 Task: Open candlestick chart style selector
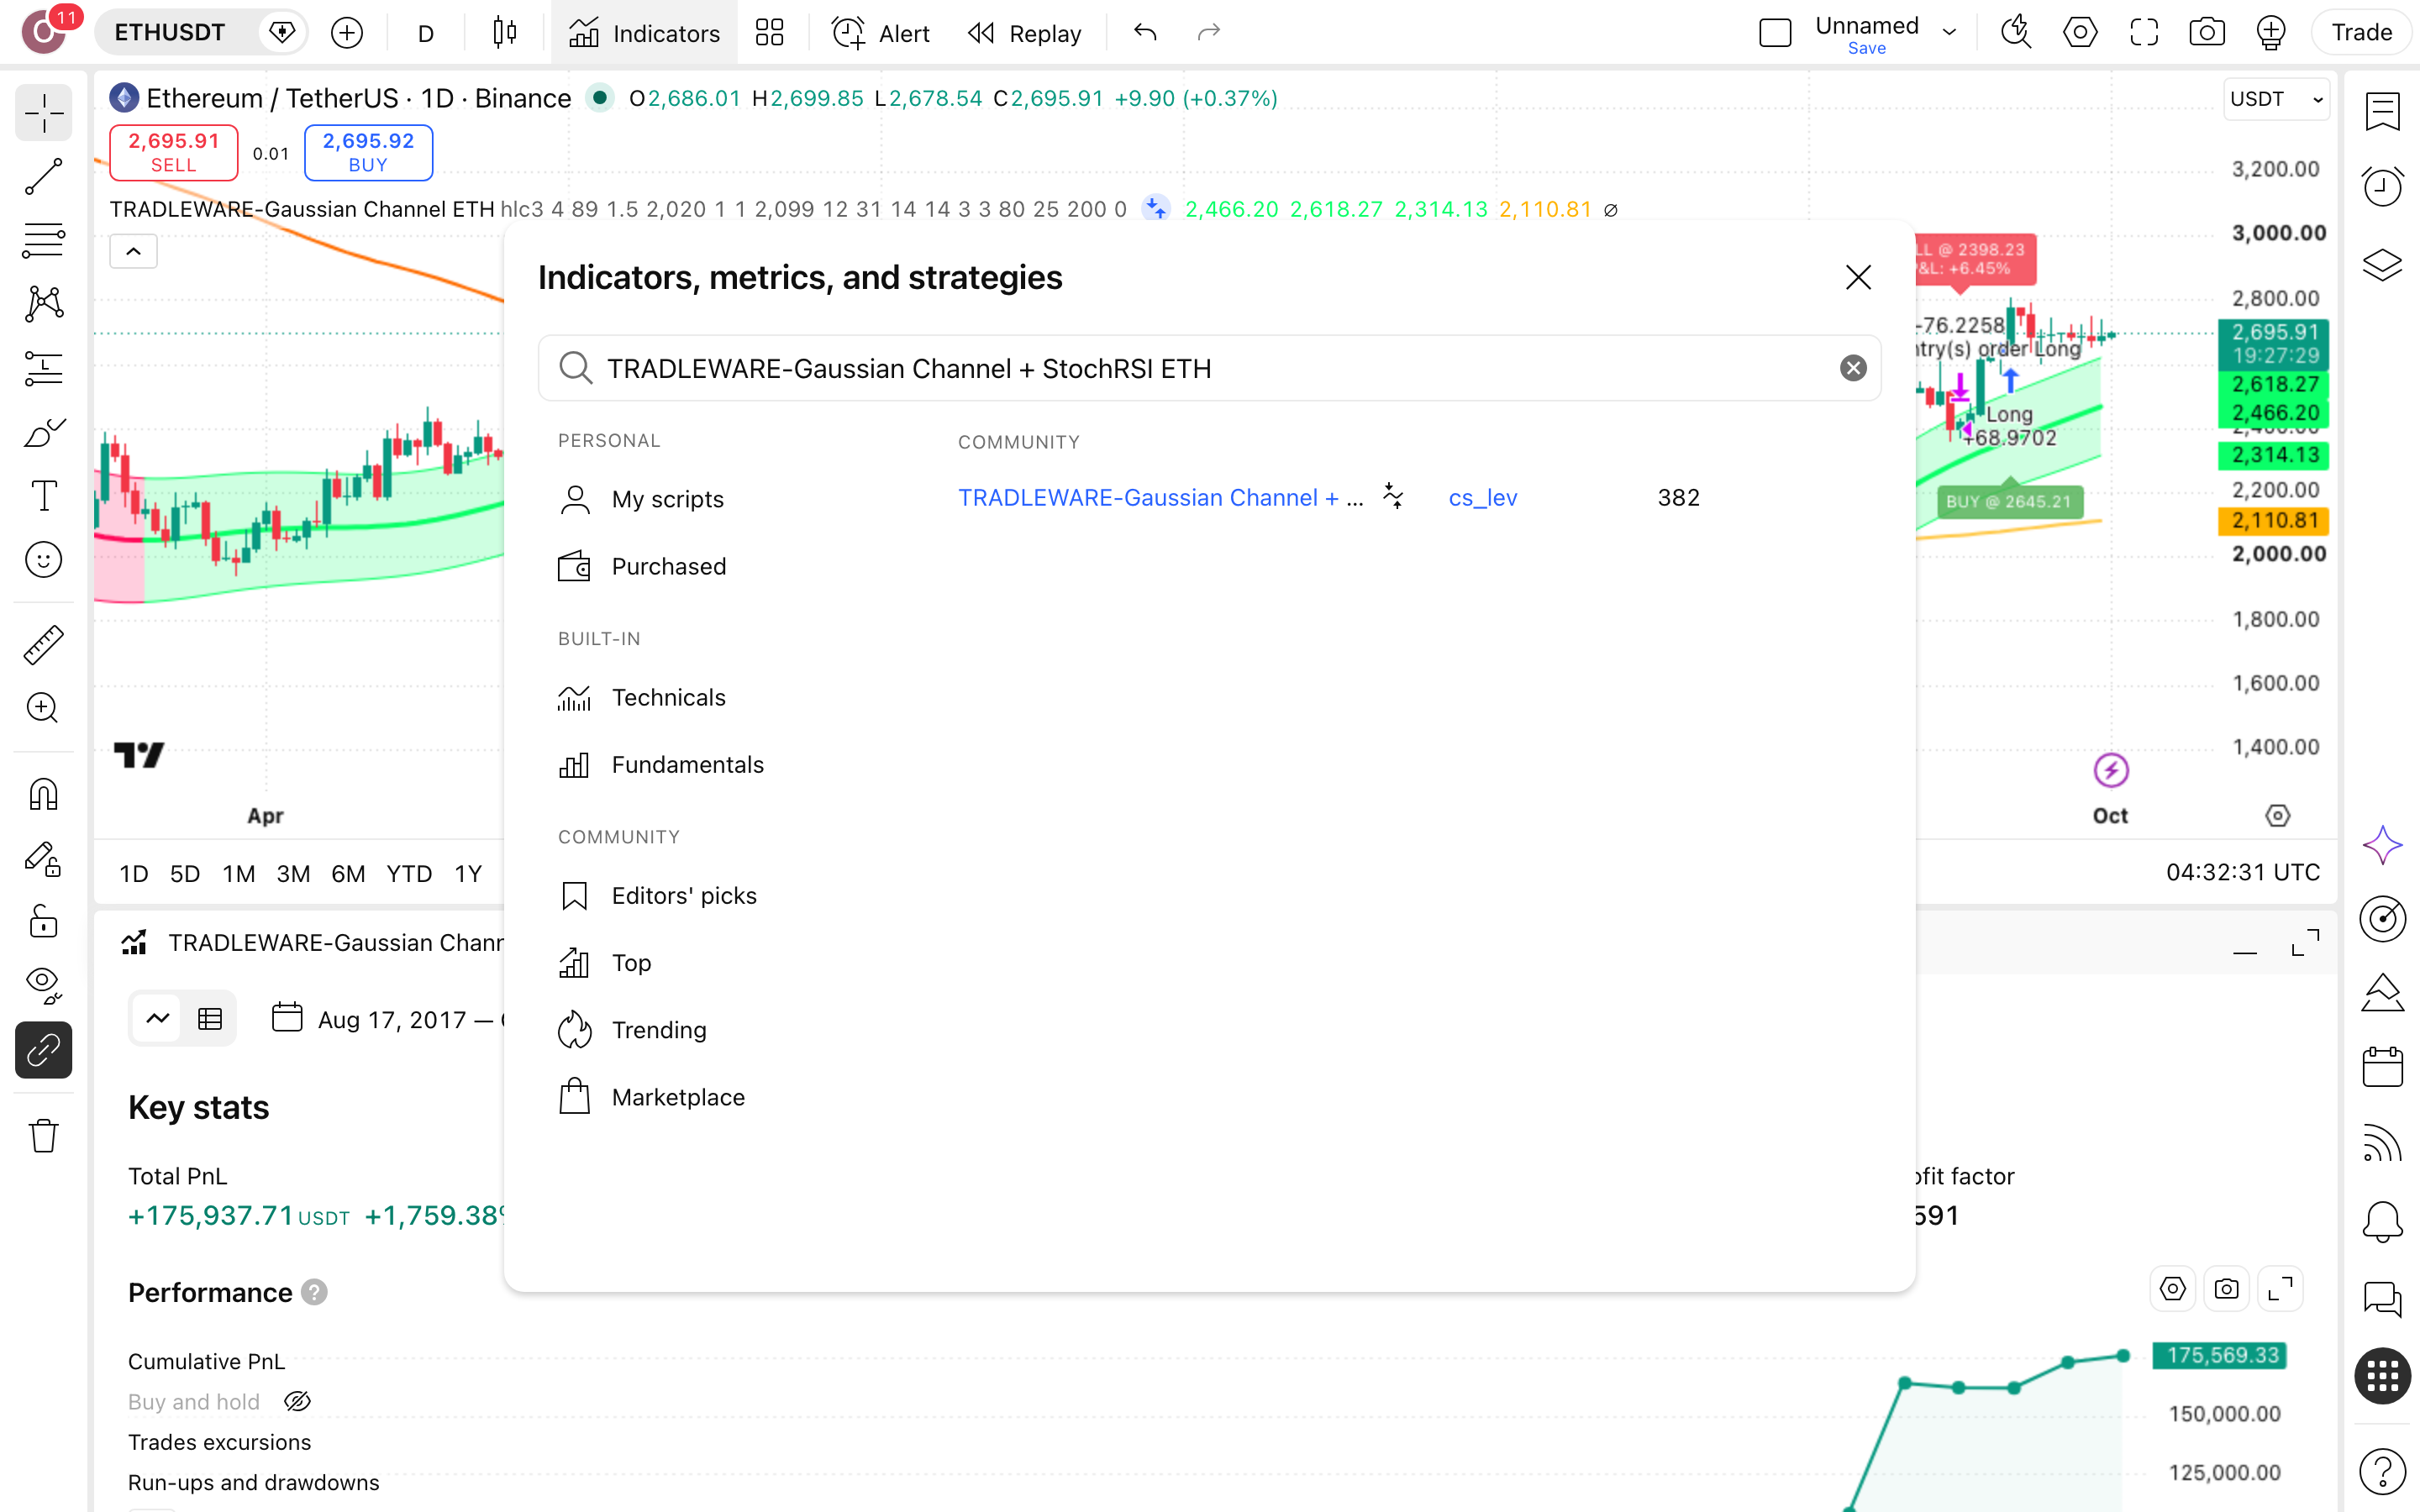505,33
